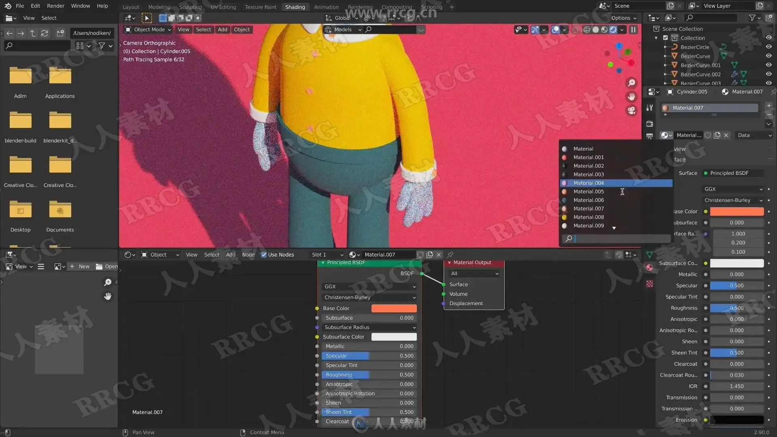777x437 pixels.
Task: Click the Base Color swatch in node
Action: coord(394,308)
